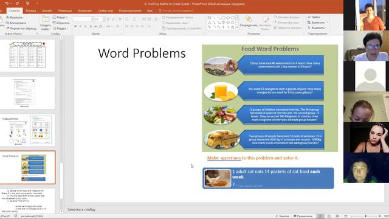Image resolution: width=389 pixels, height=219 pixels.
Task: Click Заменить replace button
Action: [x=317, y=23]
